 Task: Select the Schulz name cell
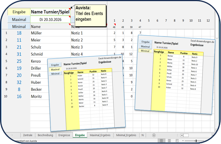50,47
